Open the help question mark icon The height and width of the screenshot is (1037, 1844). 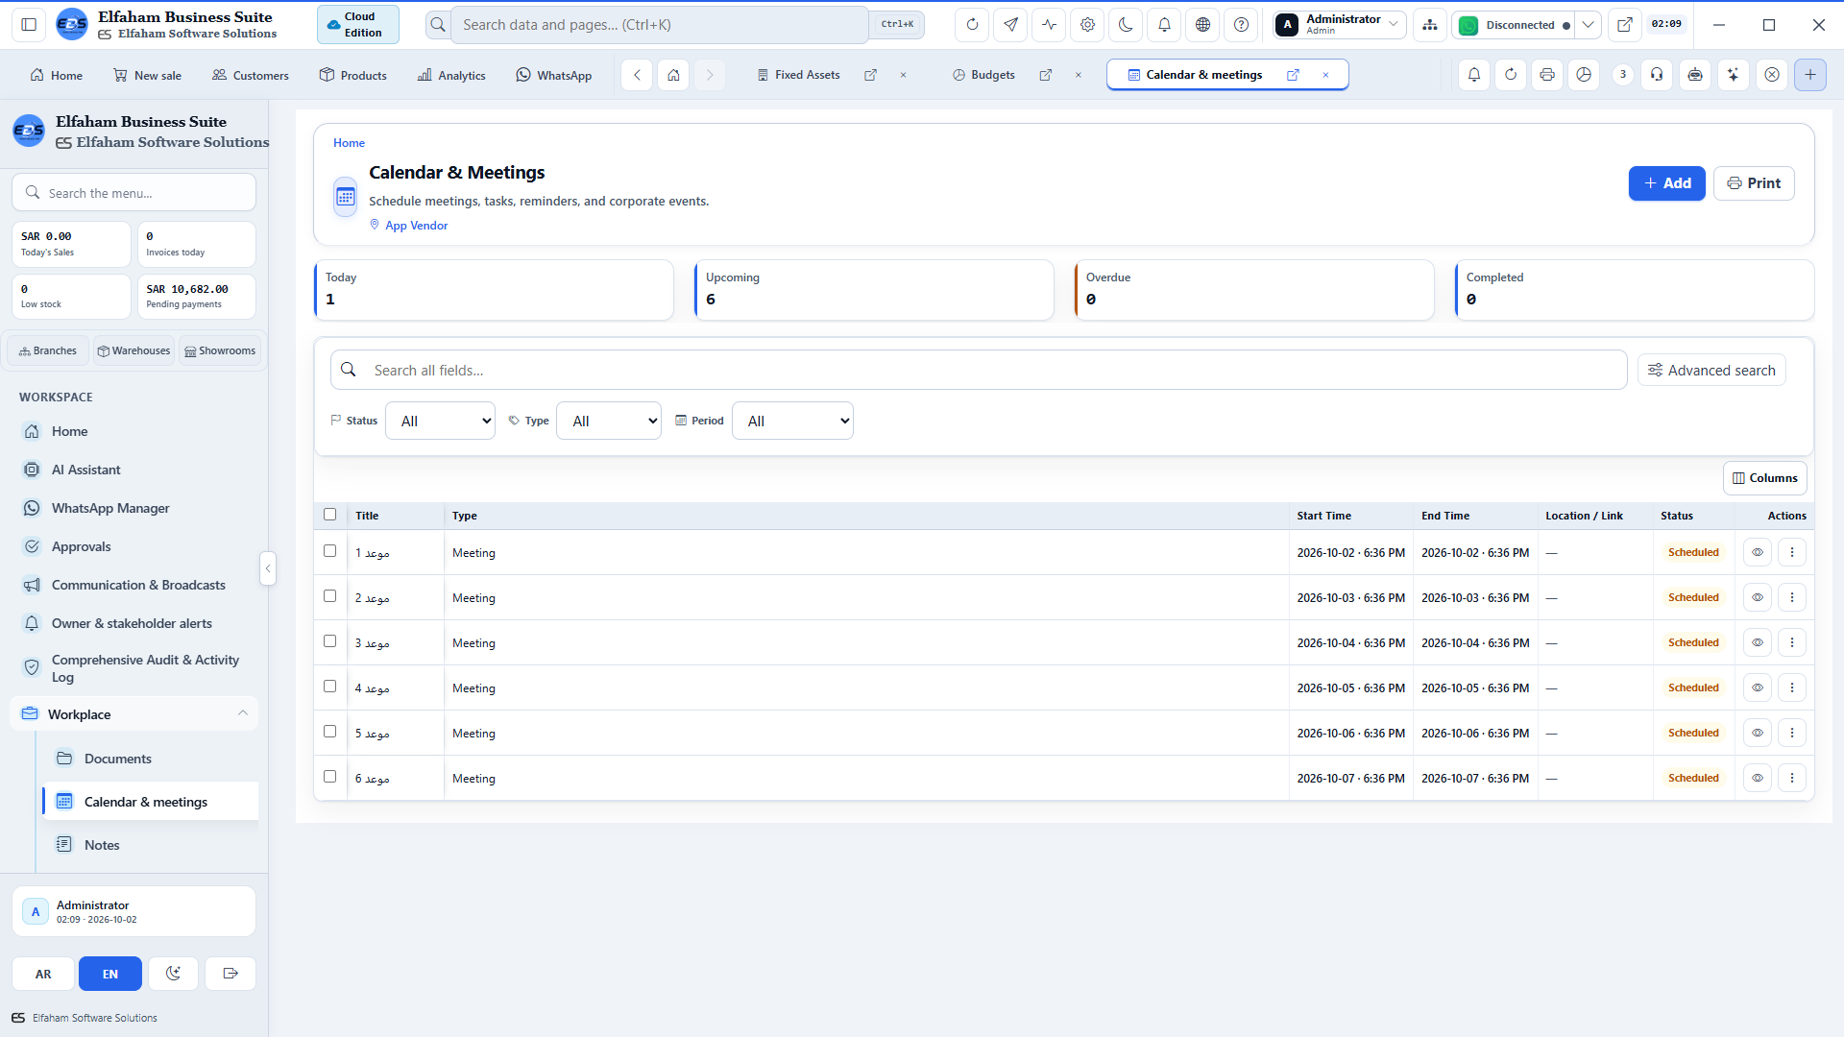tap(1241, 25)
